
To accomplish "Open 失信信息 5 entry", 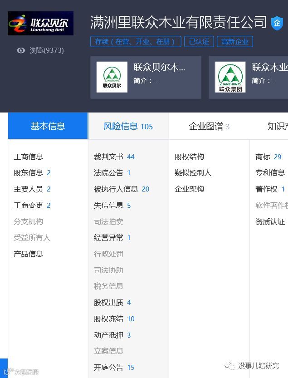I will [112, 206].
